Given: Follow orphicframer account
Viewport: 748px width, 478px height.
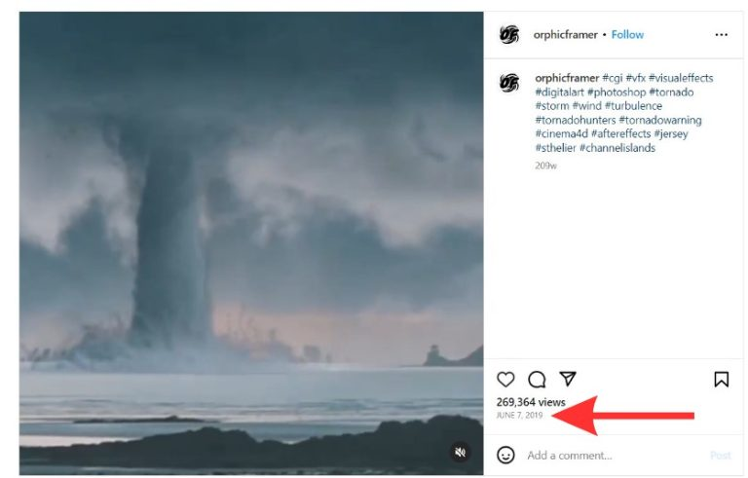Looking at the screenshot, I should [x=627, y=34].
